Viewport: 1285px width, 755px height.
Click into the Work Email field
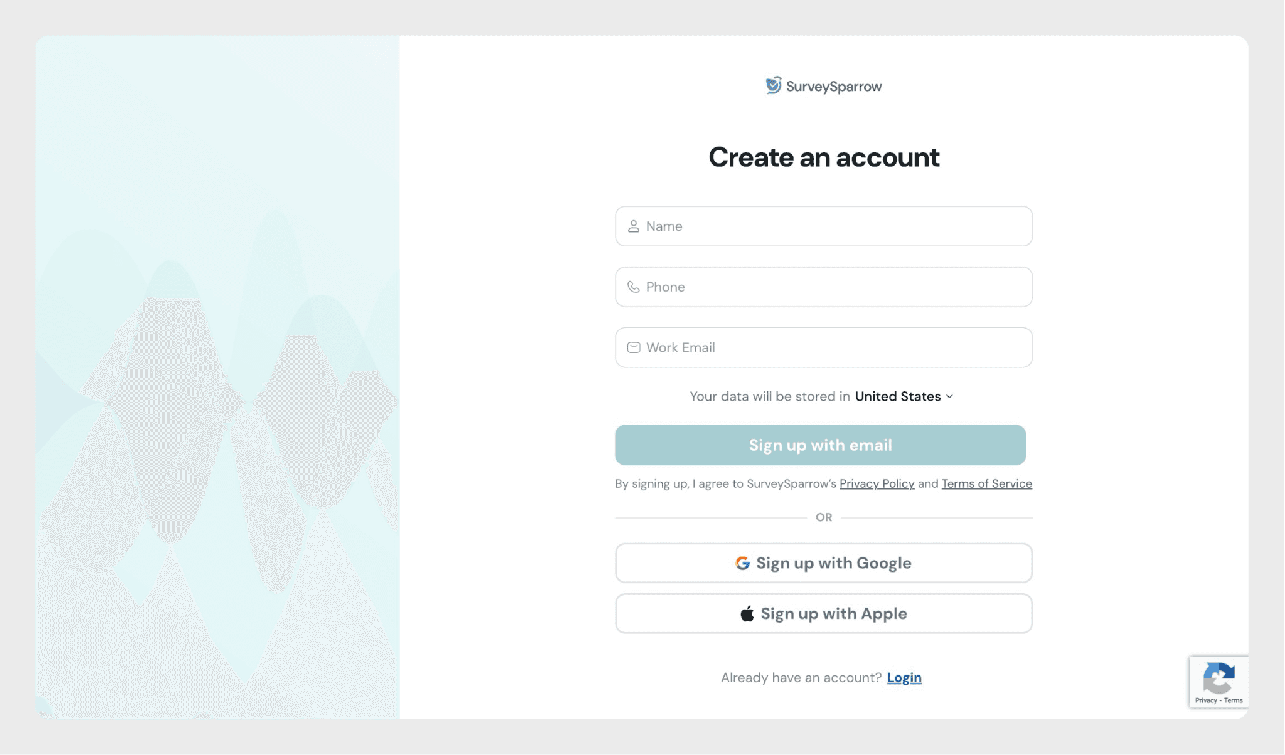click(x=834, y=347)
